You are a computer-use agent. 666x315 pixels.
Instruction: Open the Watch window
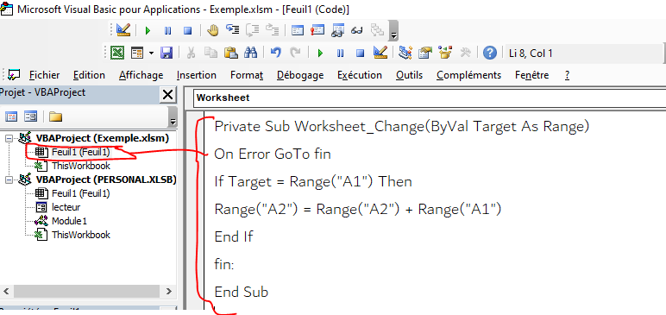coord(337,30)
